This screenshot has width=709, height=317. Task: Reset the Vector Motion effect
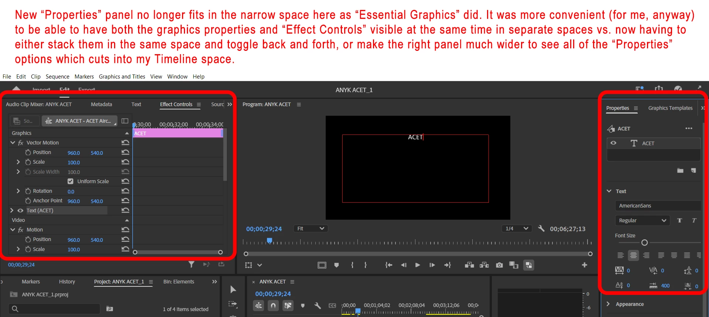(x=126, y=143)
